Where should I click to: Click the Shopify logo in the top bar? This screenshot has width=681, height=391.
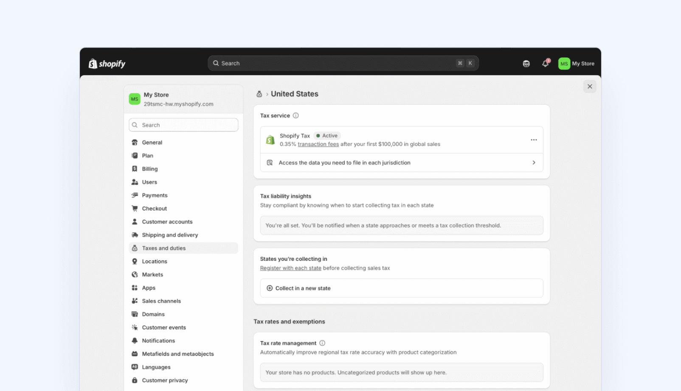[x=107, y=64]
